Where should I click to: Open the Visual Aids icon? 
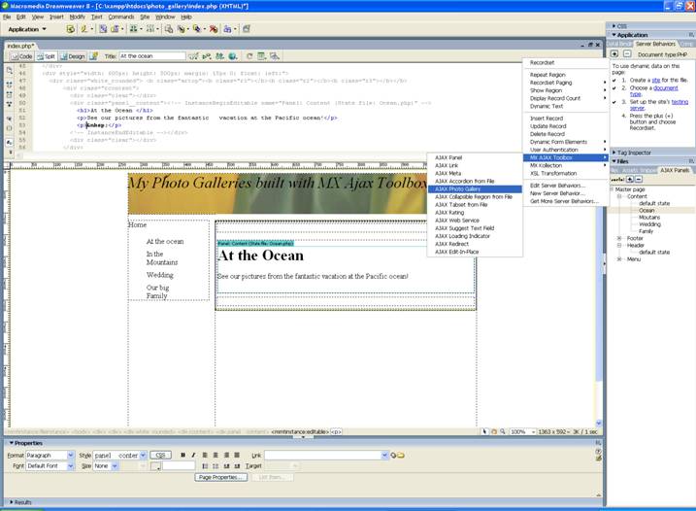click(275, 56)
